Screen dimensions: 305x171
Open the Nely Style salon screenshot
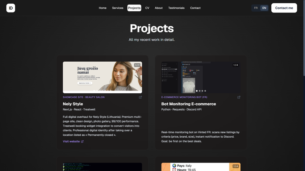[102, 77]
